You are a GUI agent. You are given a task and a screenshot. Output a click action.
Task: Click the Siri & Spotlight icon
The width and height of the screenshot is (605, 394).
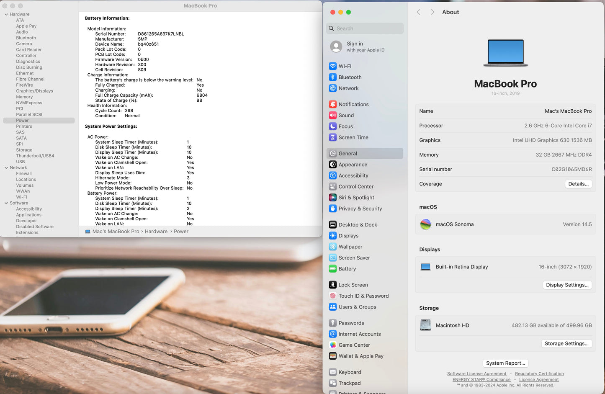[x=332, y=198]
